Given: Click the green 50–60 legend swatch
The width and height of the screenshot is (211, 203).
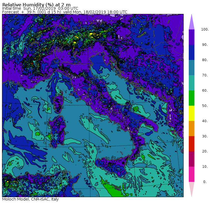Looking at the screenshot, I should click(x=192, y=98).
